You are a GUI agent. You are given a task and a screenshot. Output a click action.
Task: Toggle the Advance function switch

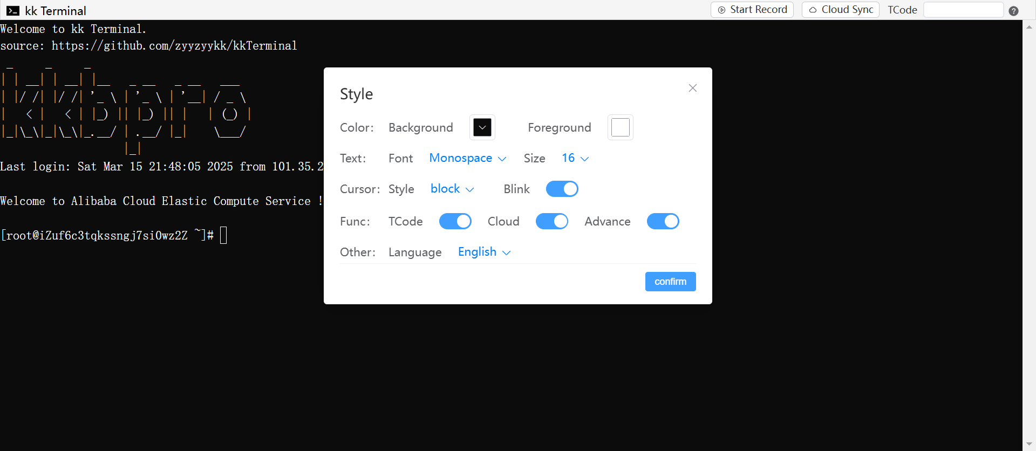663,221
